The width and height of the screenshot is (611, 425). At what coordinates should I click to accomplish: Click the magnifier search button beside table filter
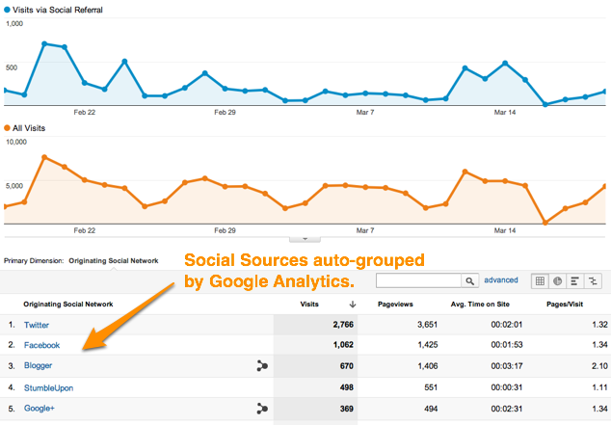470,280
